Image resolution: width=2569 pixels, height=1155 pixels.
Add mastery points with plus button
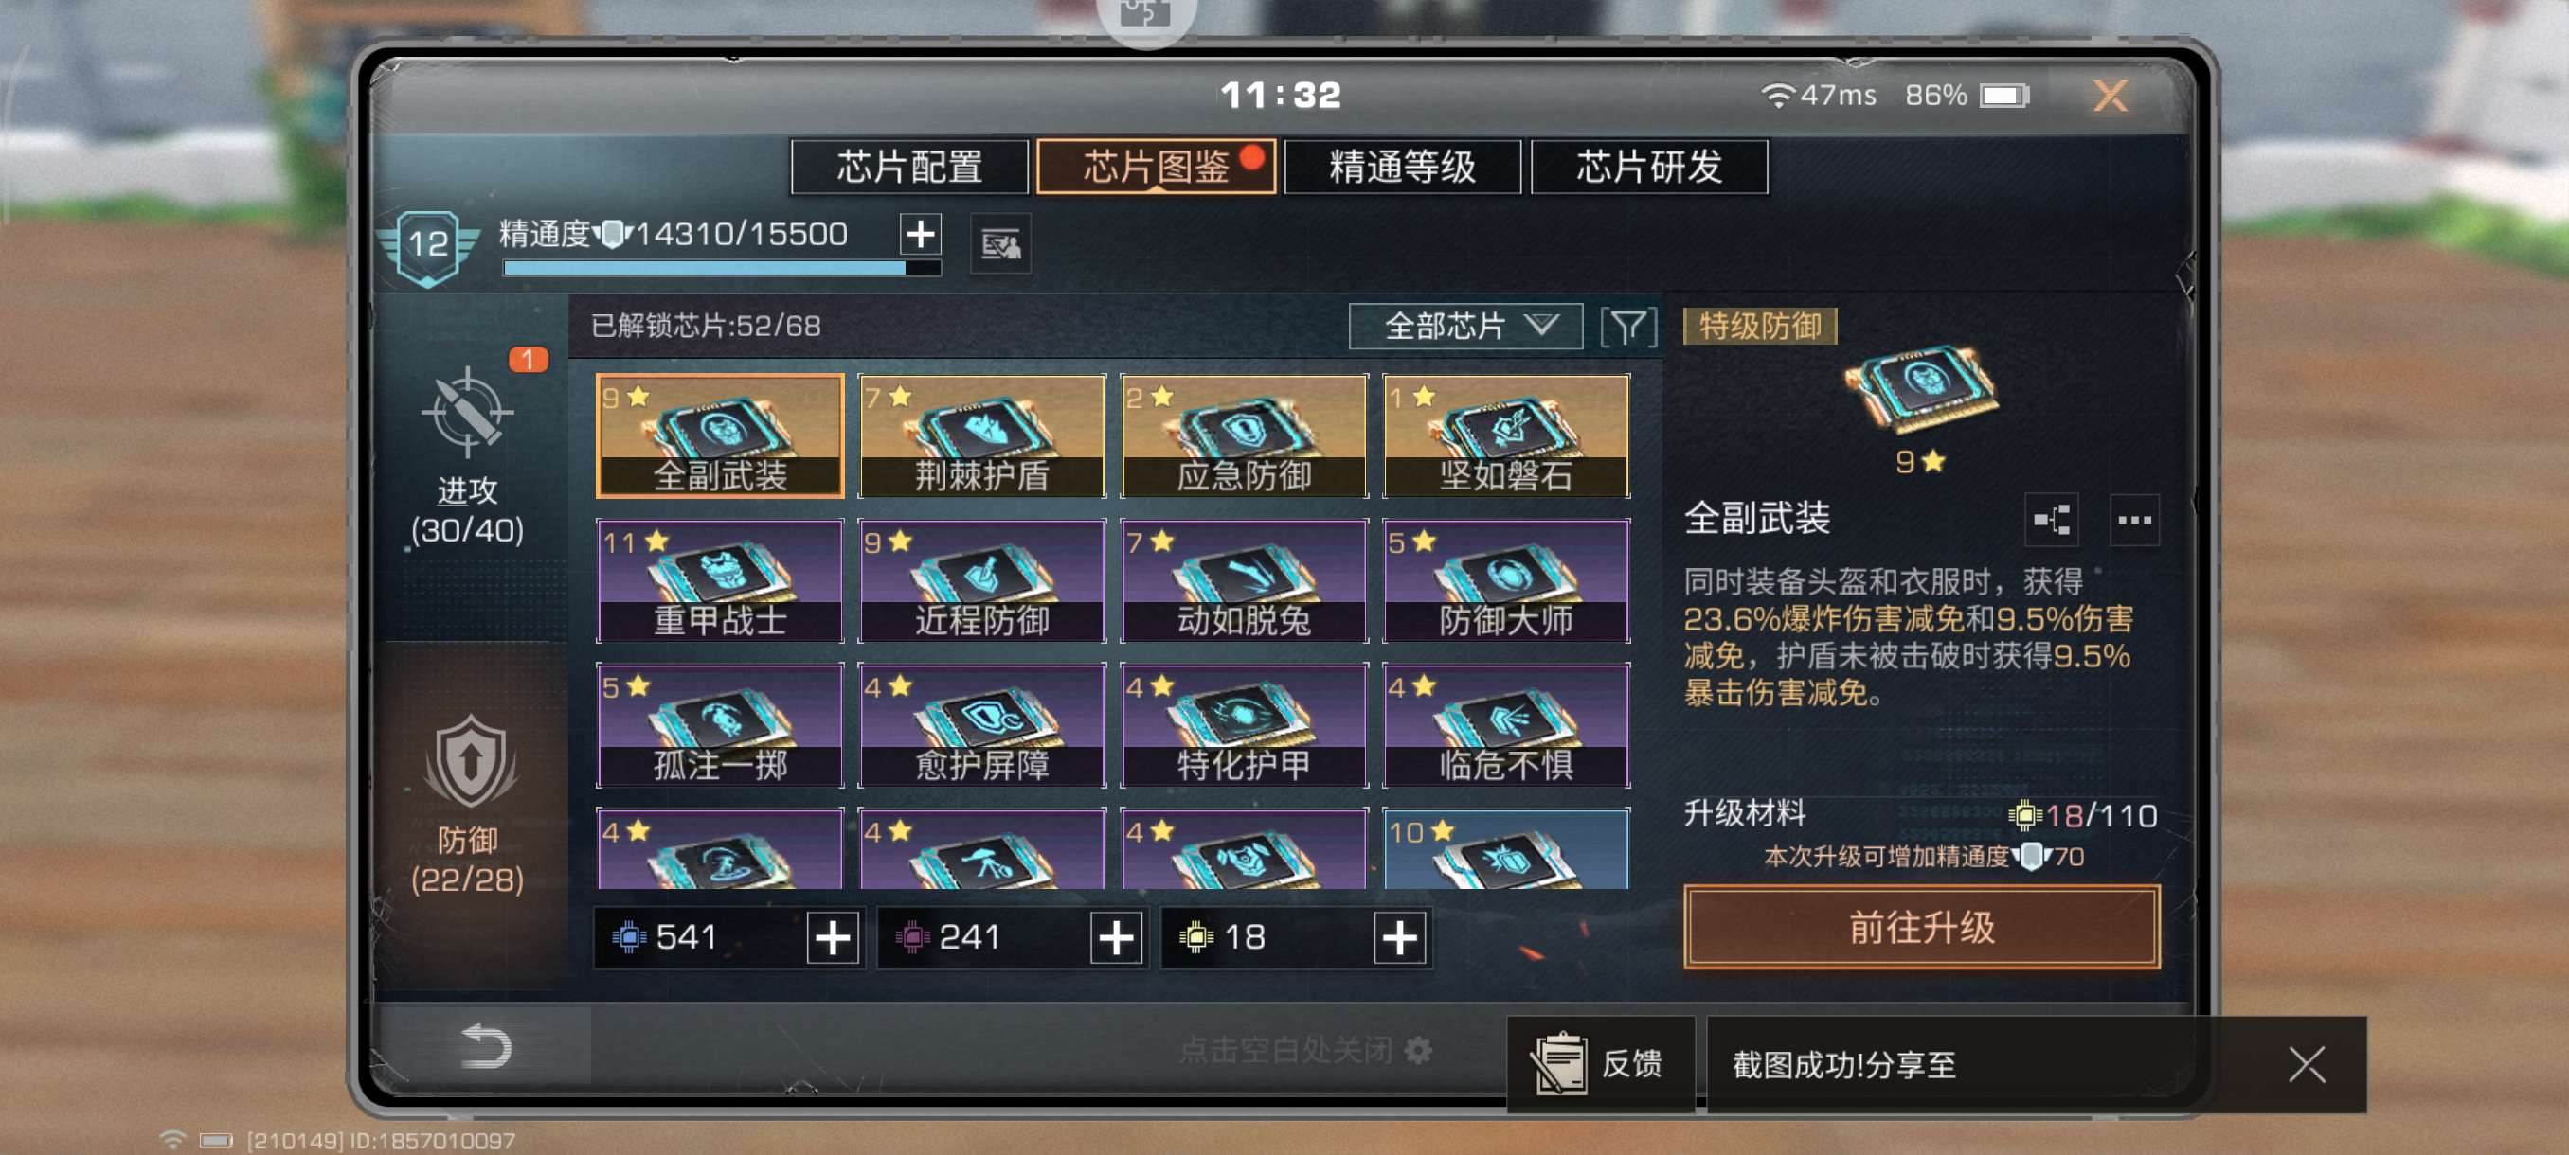click(x=921, y=234)
